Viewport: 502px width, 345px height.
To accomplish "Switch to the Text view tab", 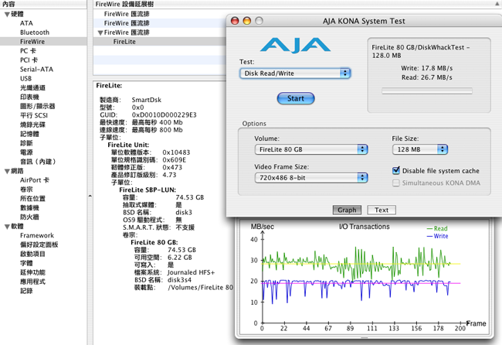I will click(382, 210).
